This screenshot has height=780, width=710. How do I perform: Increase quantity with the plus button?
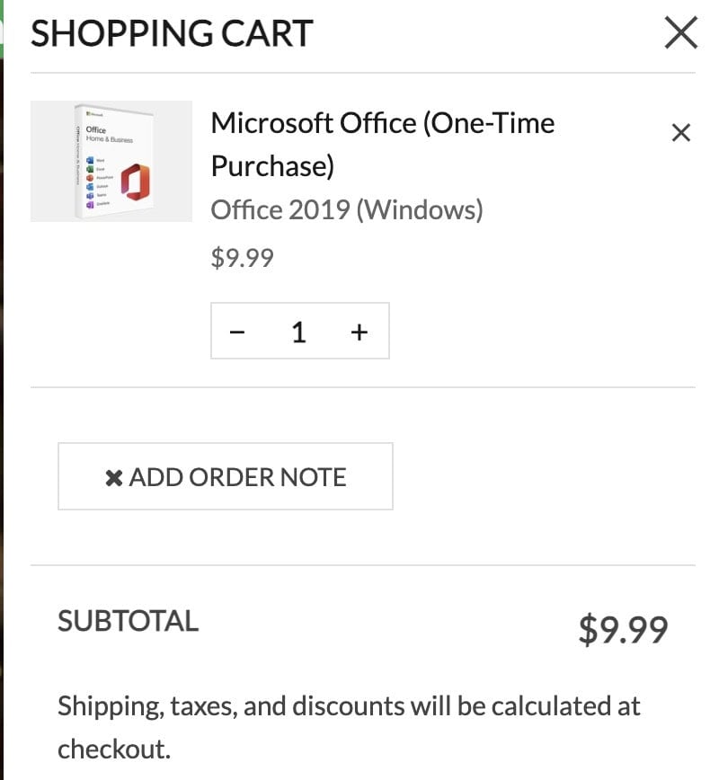click(x=359, y=332)
